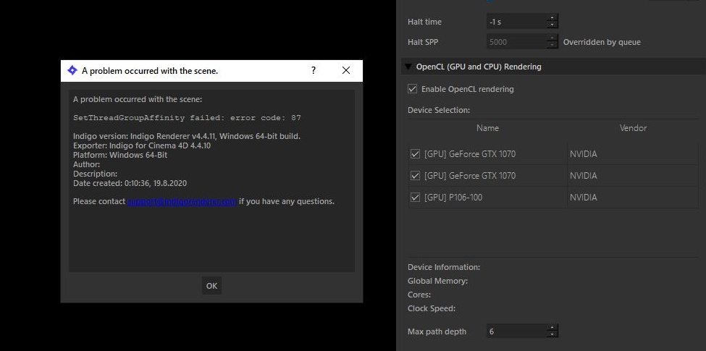Decrease Max path depth value
Viewport: 706px width, 351px height.
tap(552, 335)
